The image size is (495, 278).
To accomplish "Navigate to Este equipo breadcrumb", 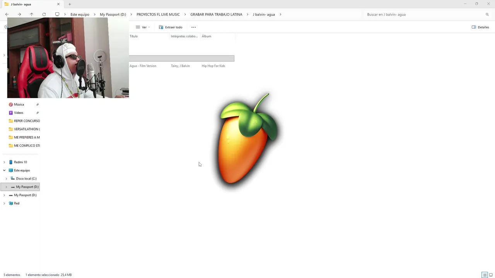I will (x=80, y=14).
